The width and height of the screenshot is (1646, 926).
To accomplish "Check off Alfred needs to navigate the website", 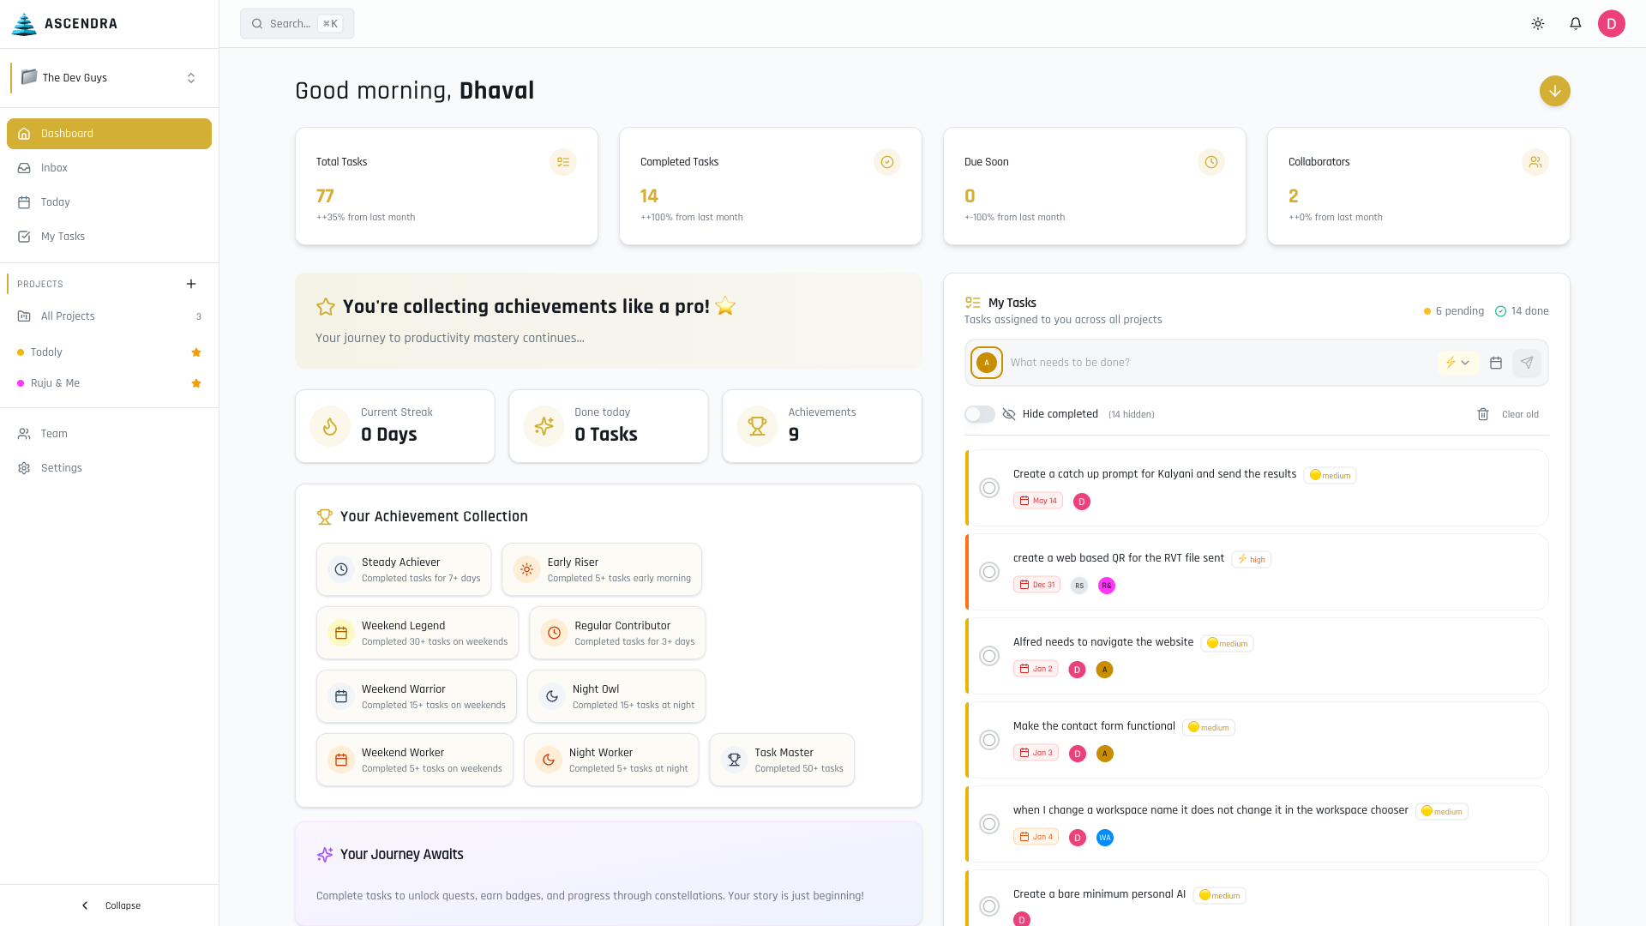I will click(989, 656).
